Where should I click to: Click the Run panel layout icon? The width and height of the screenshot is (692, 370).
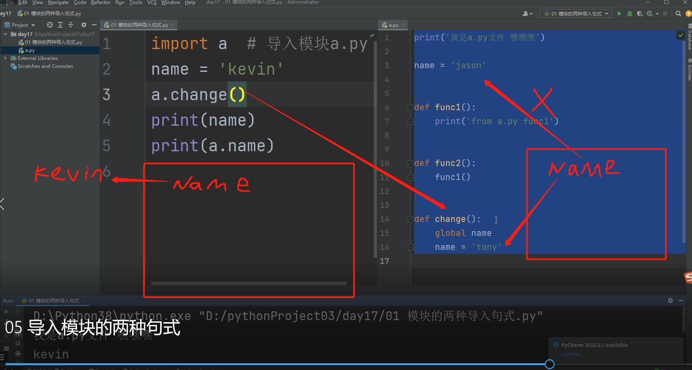tap(6, 348)
